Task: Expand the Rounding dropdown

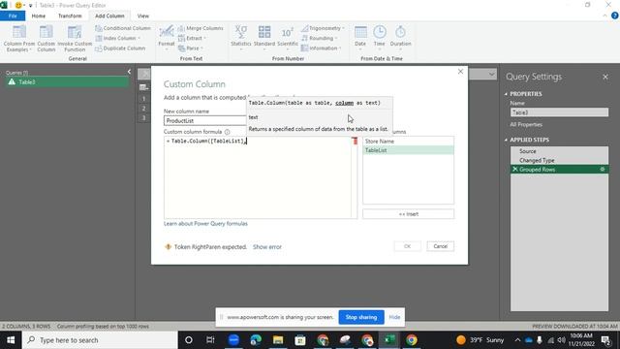Action: 320,38
